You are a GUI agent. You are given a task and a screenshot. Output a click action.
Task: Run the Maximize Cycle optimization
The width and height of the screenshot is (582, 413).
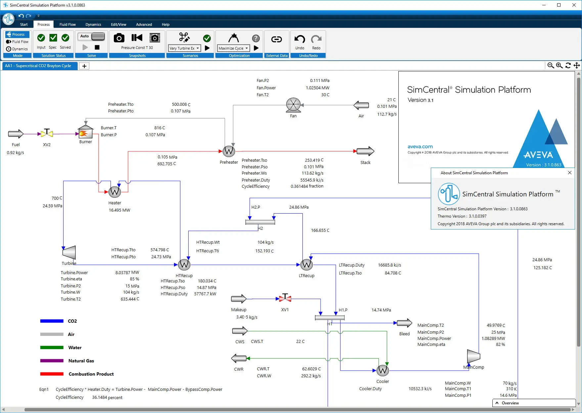click(256, 48)
